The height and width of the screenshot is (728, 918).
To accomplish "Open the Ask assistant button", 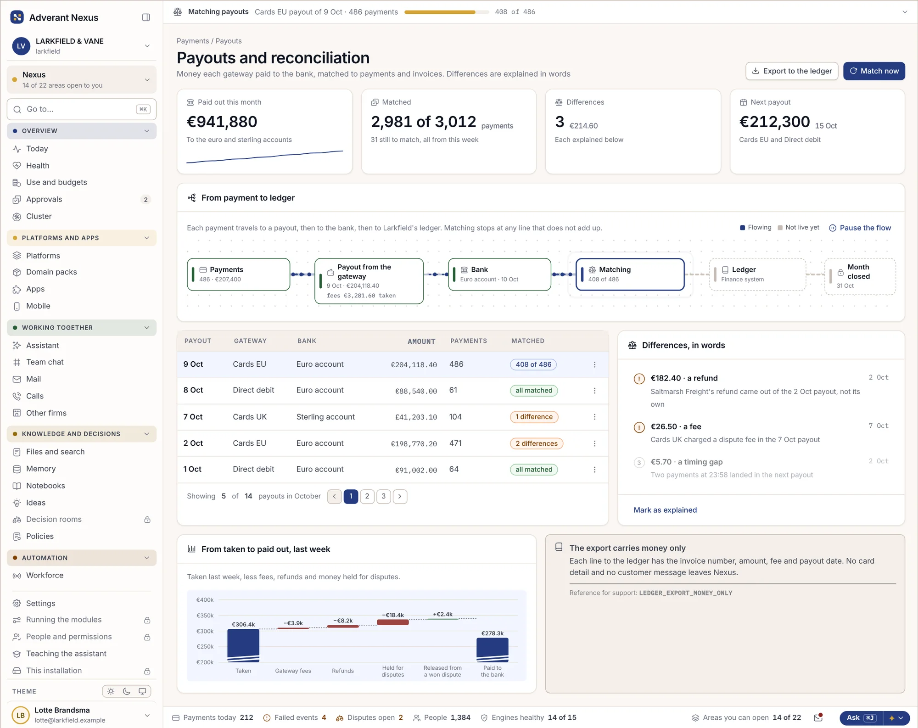I will pos(861,718).
